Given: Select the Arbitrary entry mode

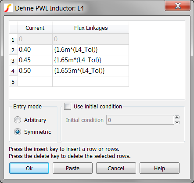Looking at the screenshot, I should [x=18, y=120].
